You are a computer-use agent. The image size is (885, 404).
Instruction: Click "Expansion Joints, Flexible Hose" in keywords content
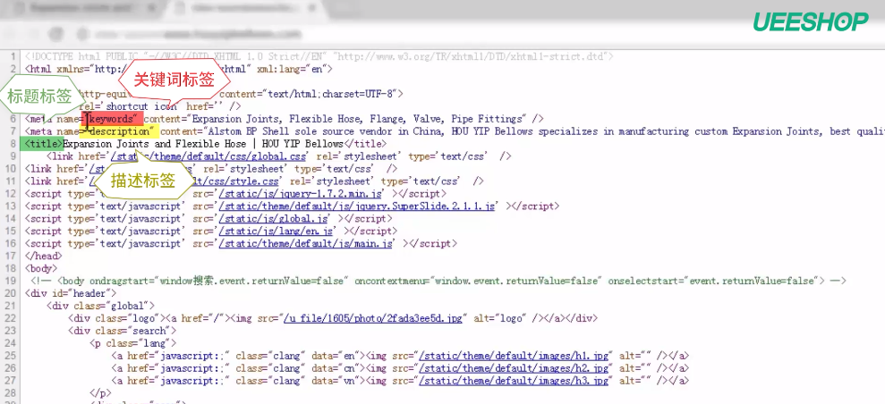click(x=277, y=119)
